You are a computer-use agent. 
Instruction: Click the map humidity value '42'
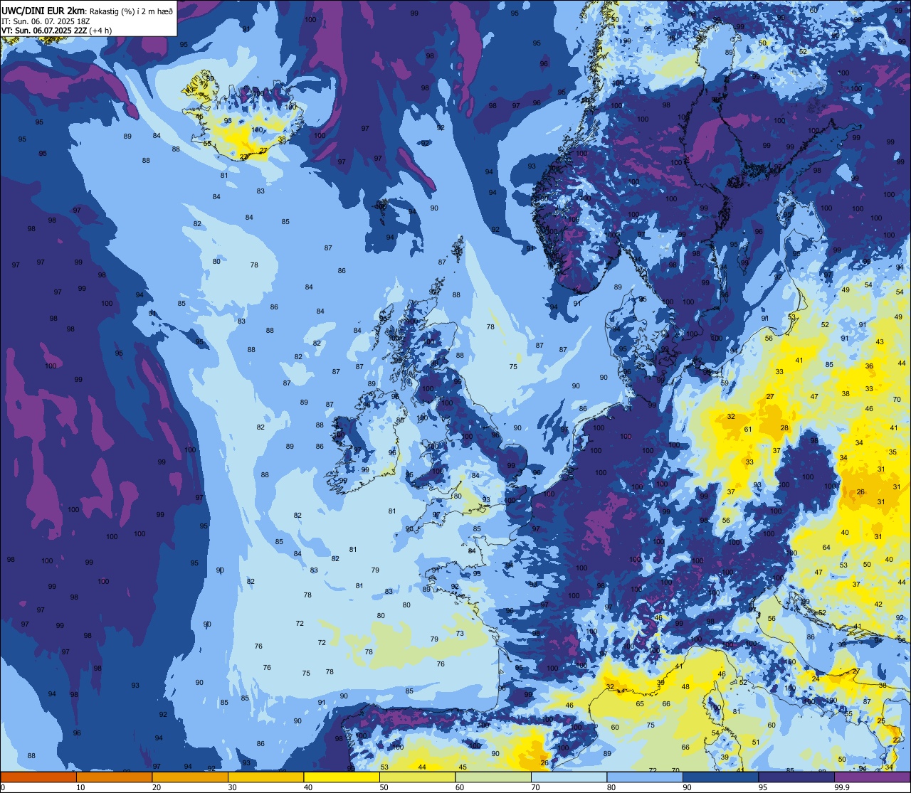click(x=878, y=605)
